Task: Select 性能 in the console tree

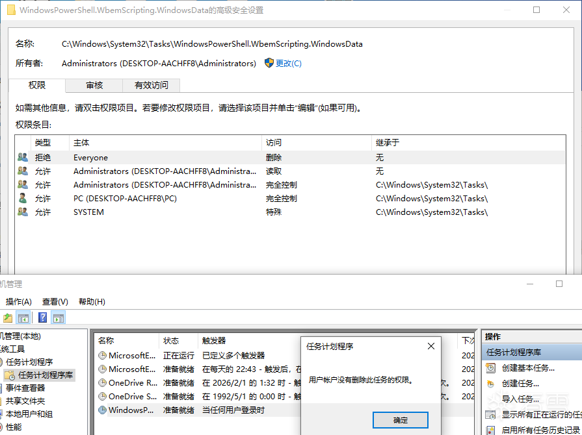Action: tap(14, 427)
